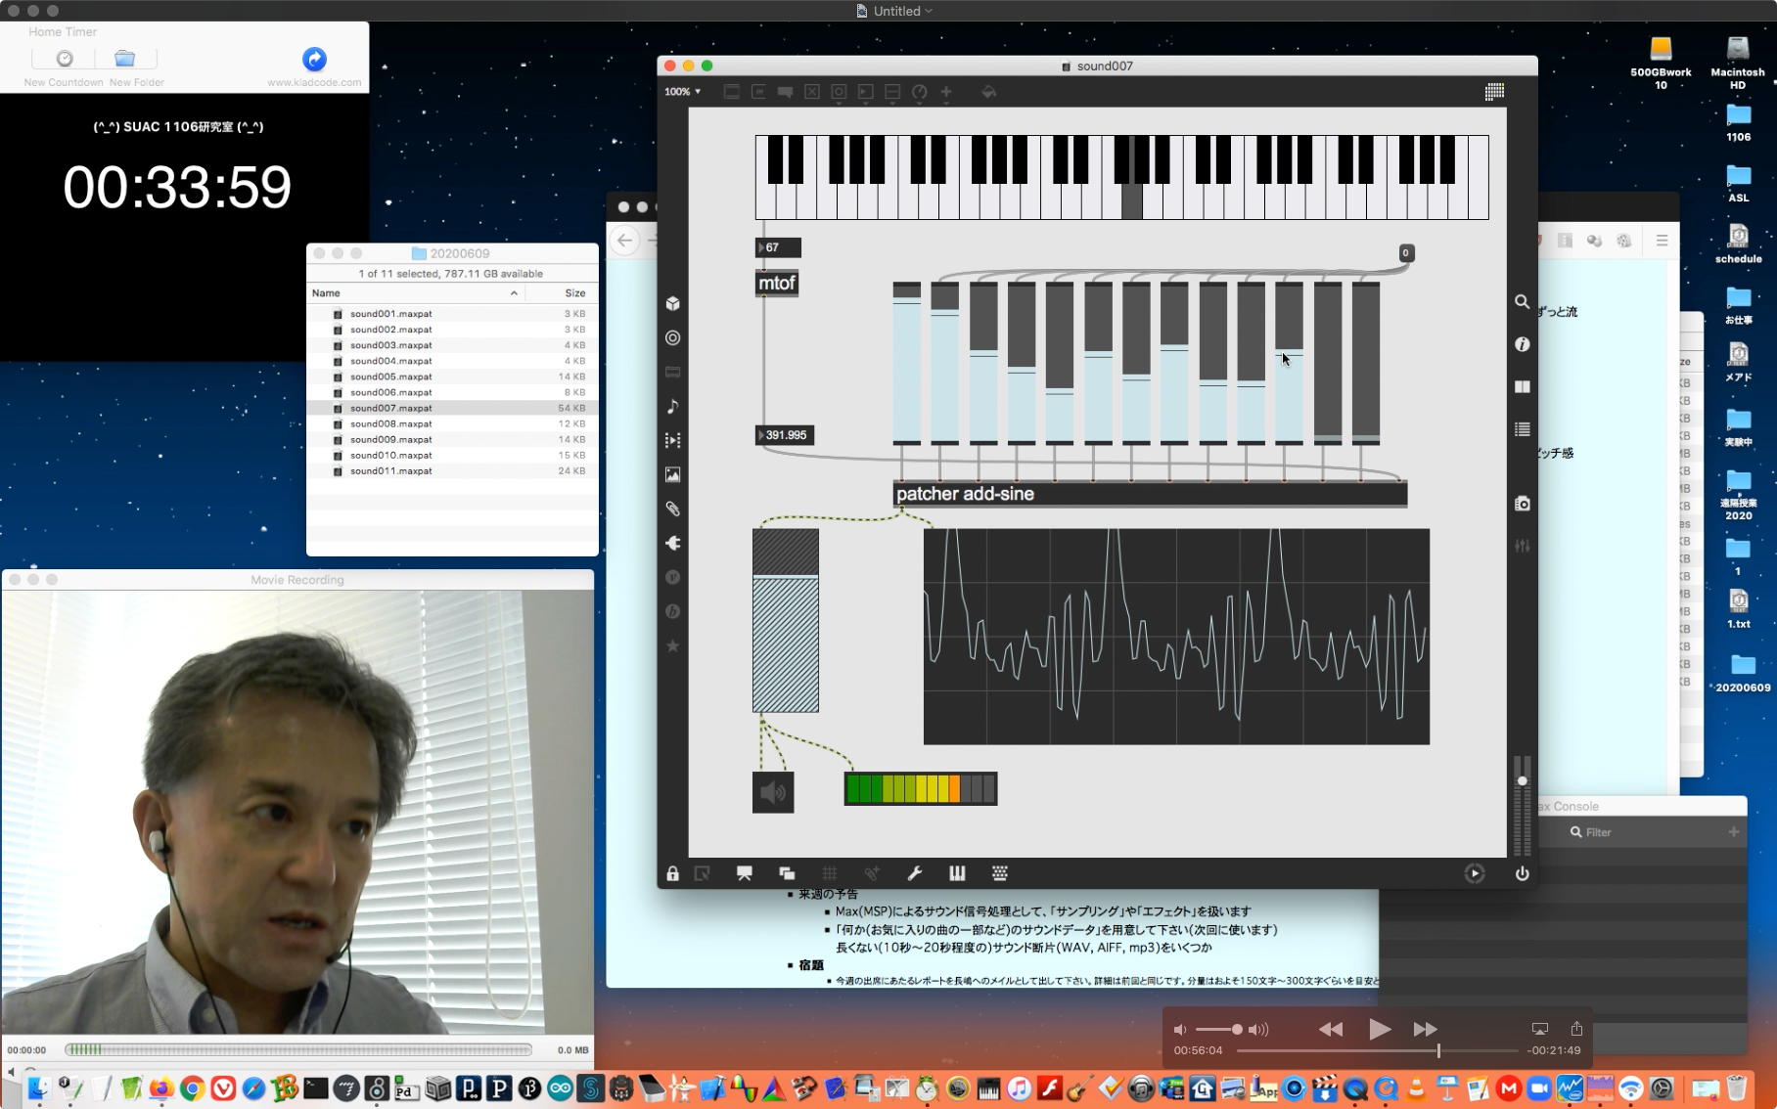Screen dimensions: 1777x1109
Task: Click the audio note icon in left sidebar
Action: 672,406
